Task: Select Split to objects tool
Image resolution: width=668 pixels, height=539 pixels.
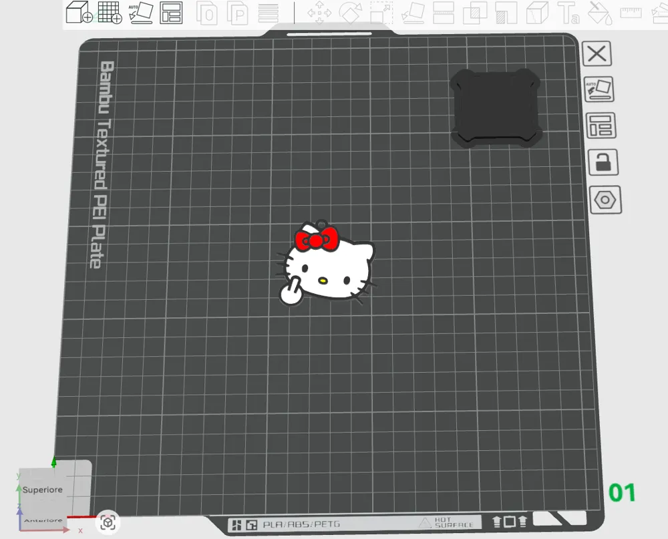Action: coord(206,13)
